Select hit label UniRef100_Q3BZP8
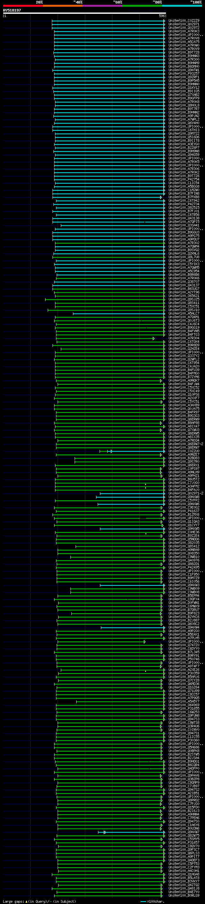This screenshot has height=904, width=205. 184,779
